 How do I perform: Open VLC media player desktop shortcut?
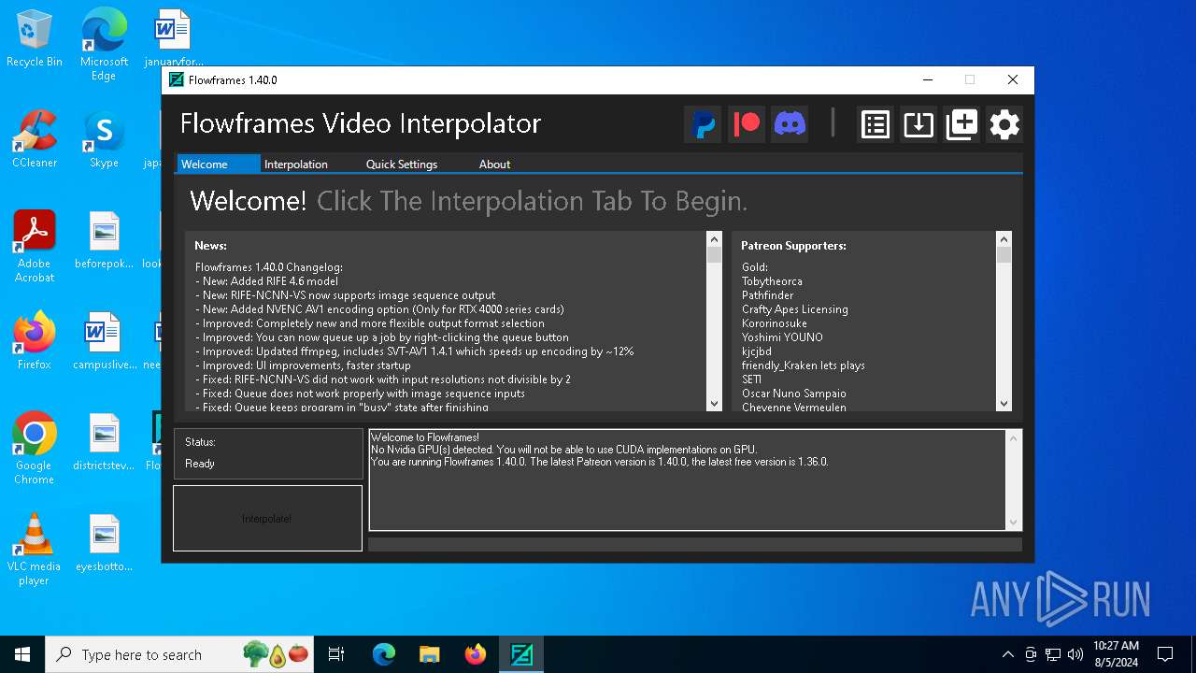click(x=35, y=550)
